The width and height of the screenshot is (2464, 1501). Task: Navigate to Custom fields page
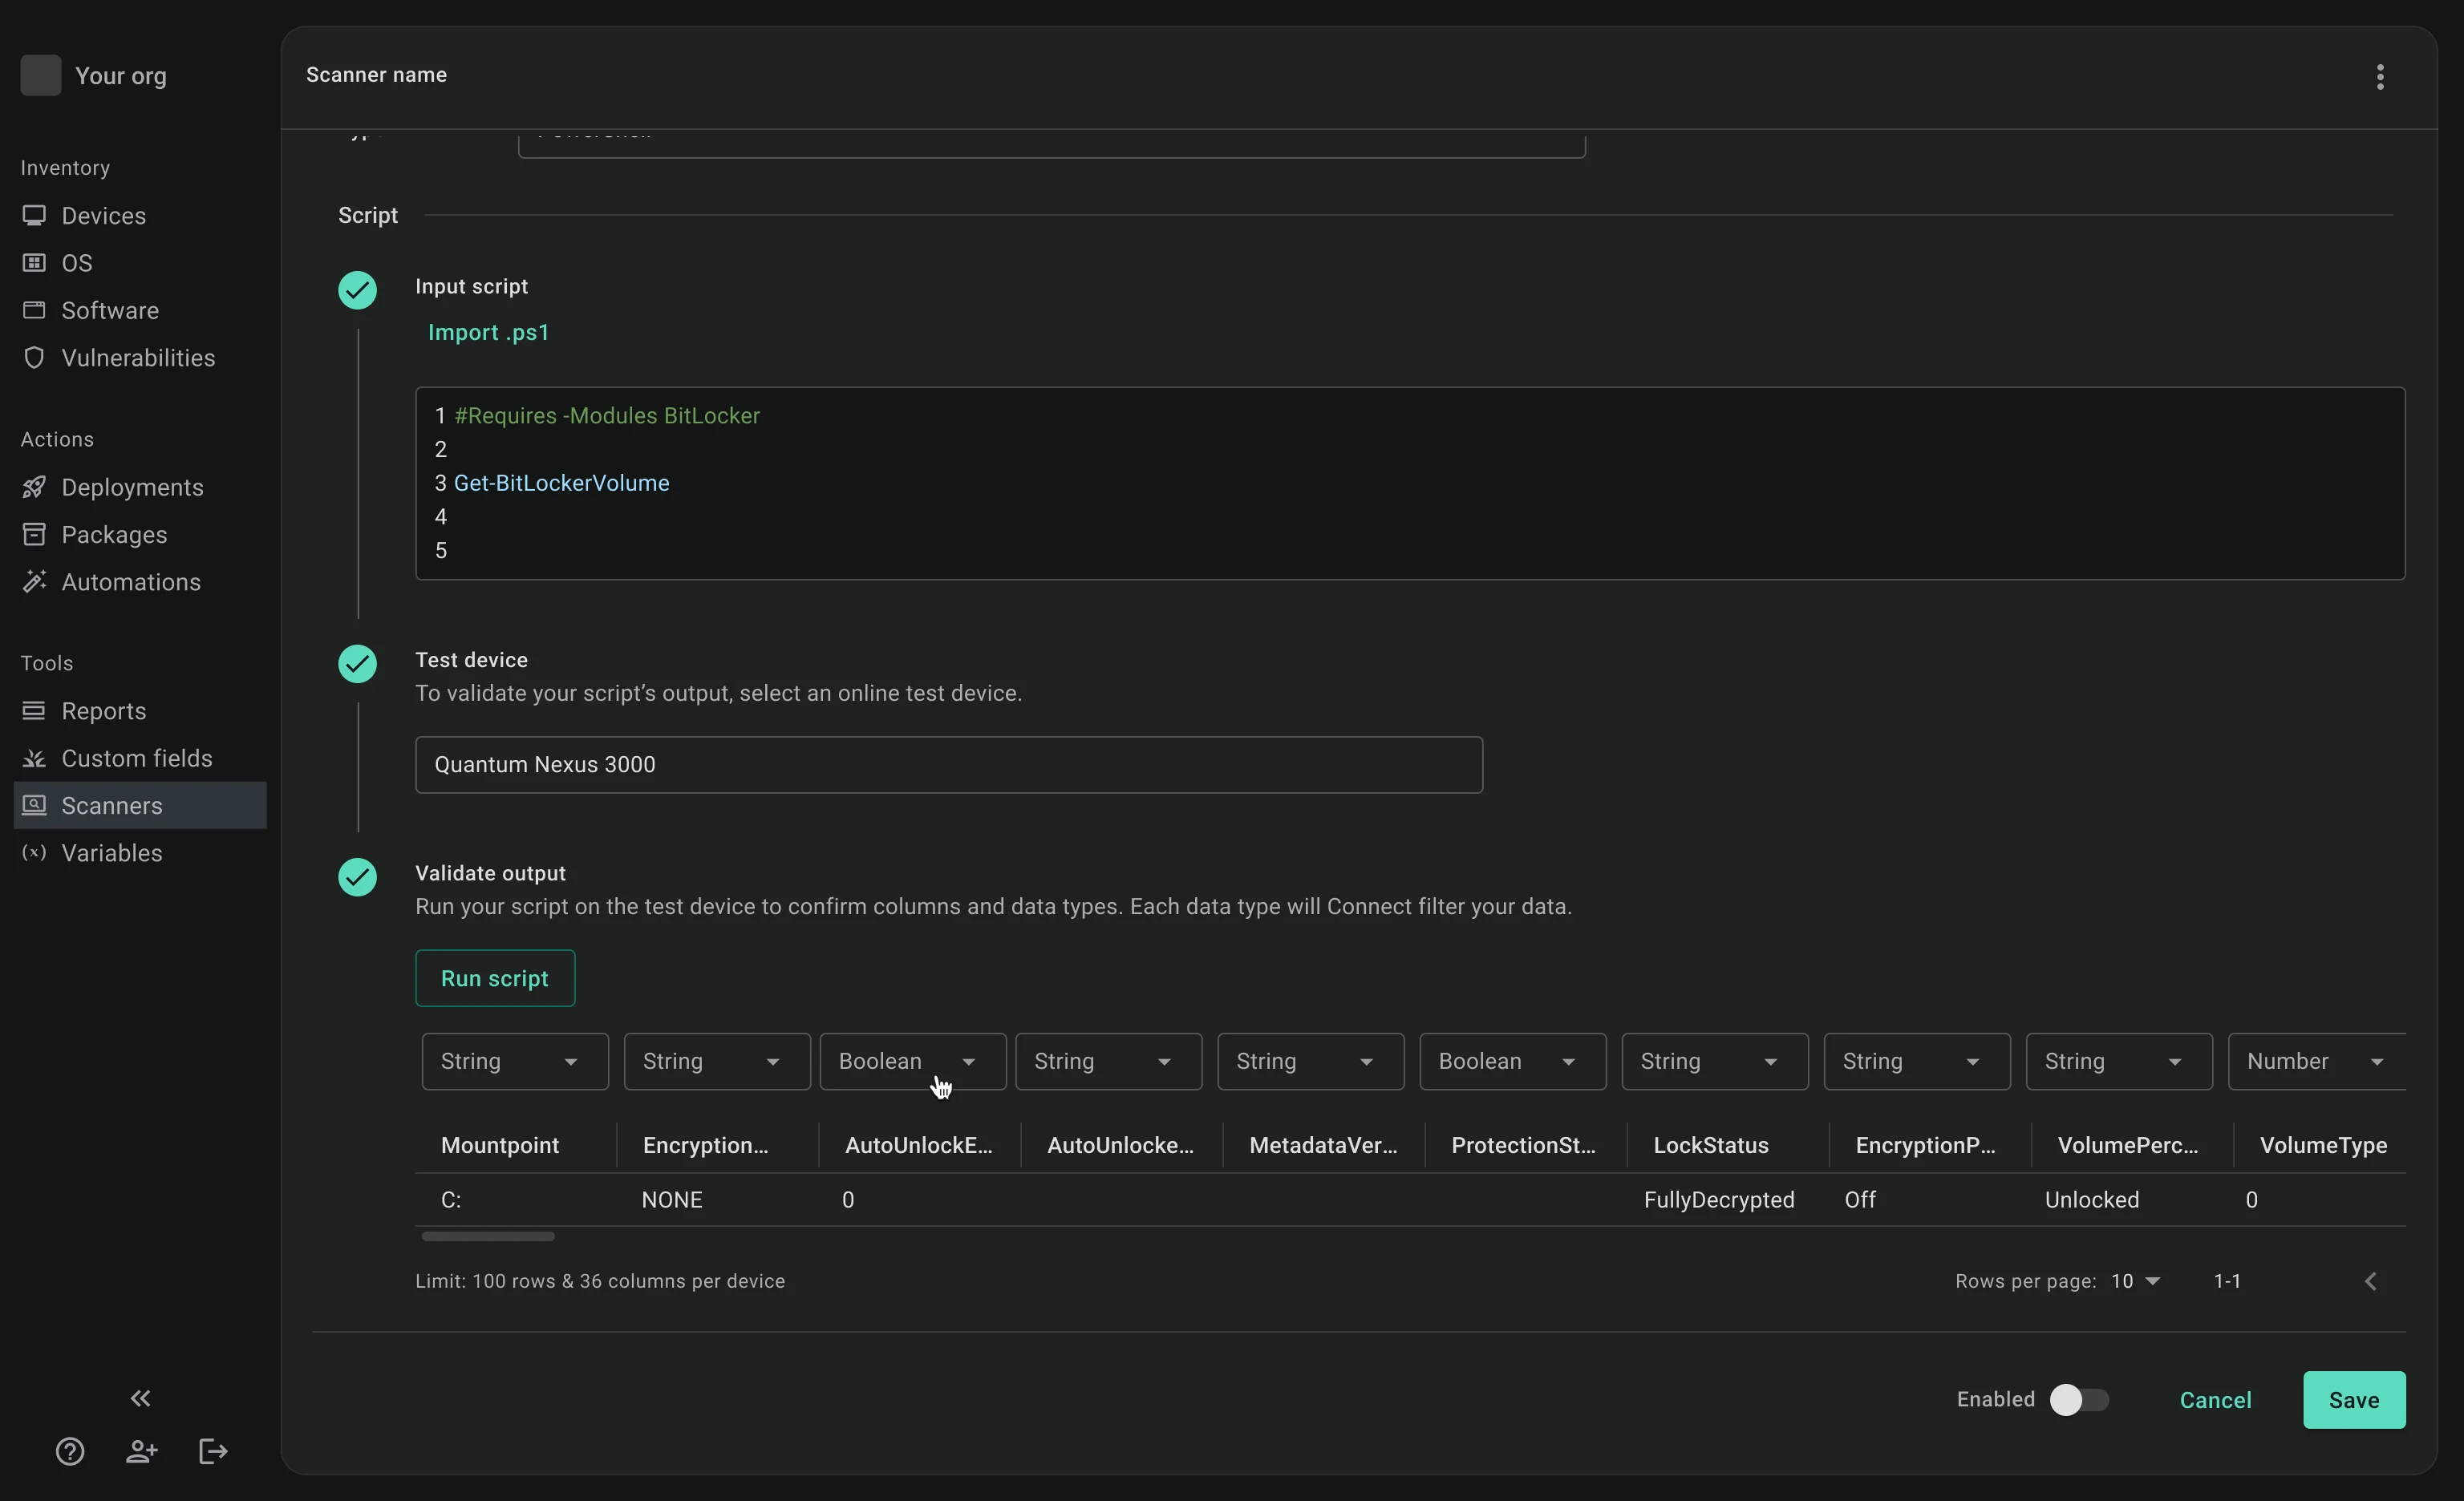tap(136, 759)
